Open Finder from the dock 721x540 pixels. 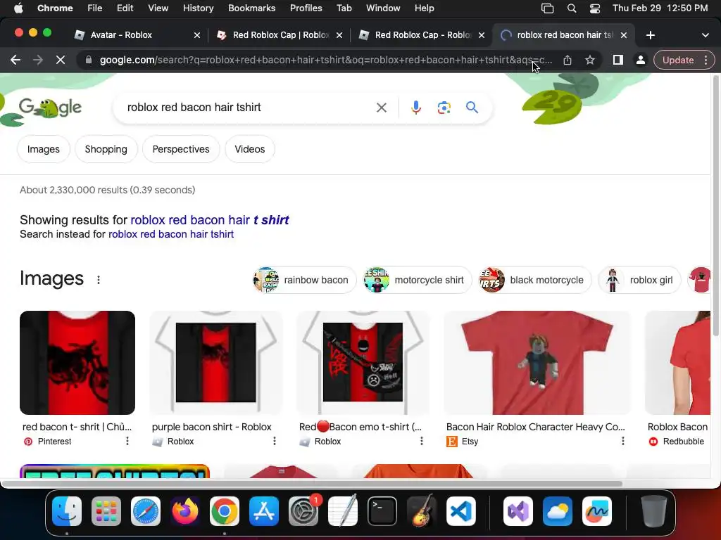pyautogui.click(x=67, y=511)
